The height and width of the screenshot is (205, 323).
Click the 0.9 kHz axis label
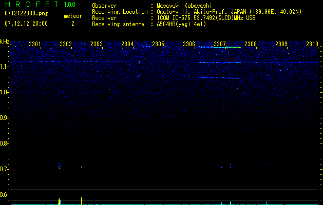[x=4, y=118]
